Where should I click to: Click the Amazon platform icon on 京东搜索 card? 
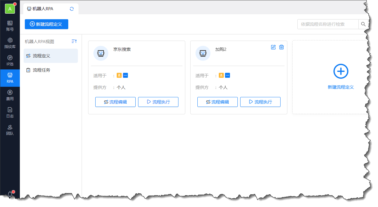pyautogui.click(x=119, y=75)
